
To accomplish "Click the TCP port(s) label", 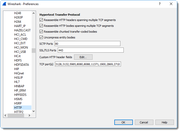I will (x=46, y=64).
